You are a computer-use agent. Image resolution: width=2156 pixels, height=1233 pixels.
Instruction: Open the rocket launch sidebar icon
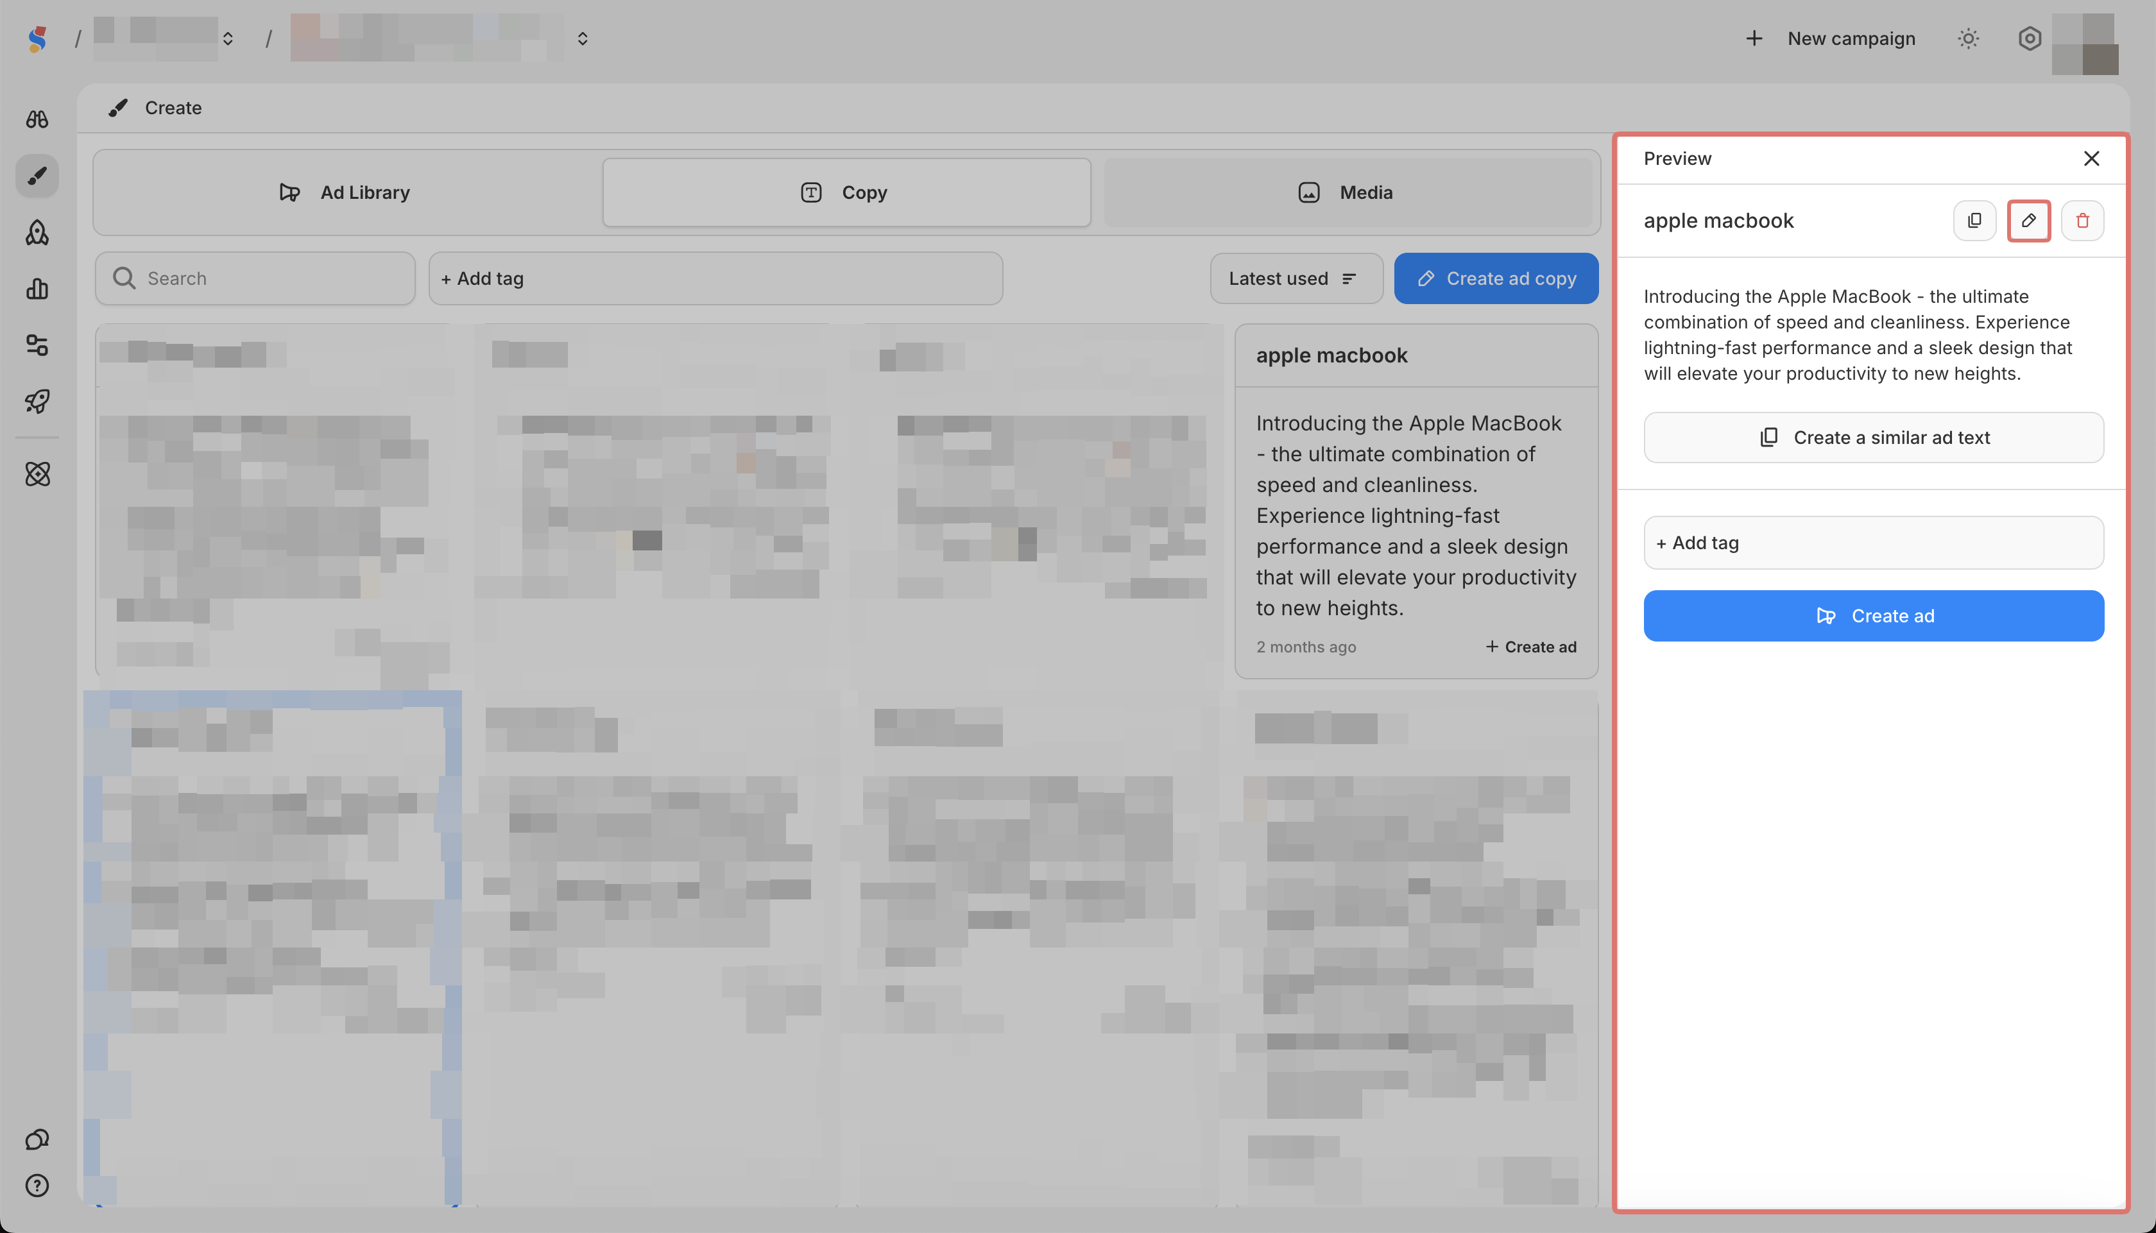click(x=37, y=402)
